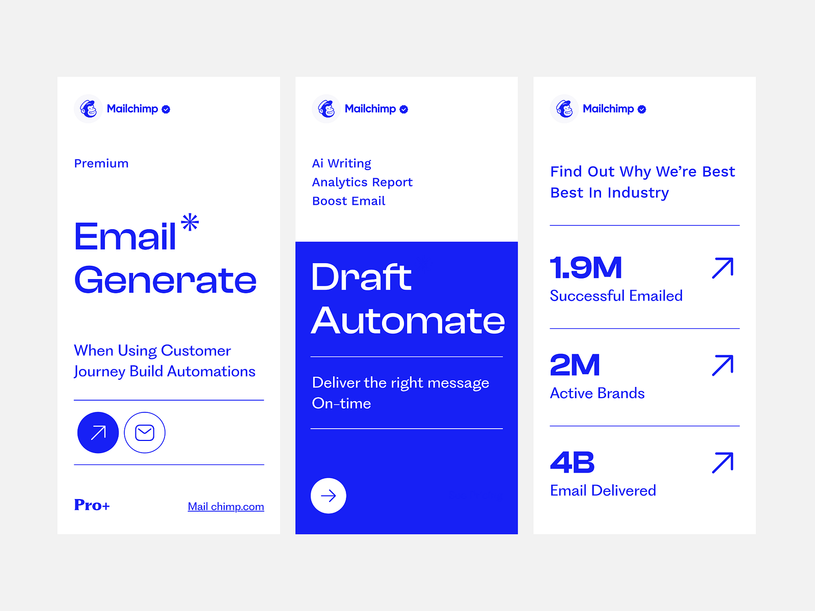
Task: Click the Mailchimp name on the Find Out Why card
Action: pos(608,108)
